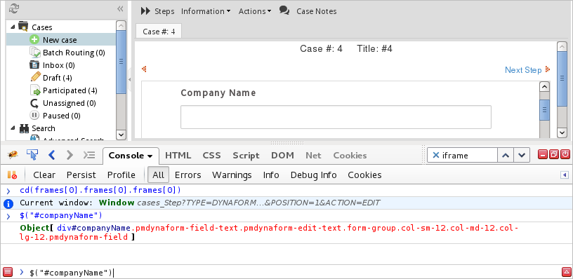The image size is (573, 279).
Task: Switch to the Net panel tab
Action: (x=314, y=156)
